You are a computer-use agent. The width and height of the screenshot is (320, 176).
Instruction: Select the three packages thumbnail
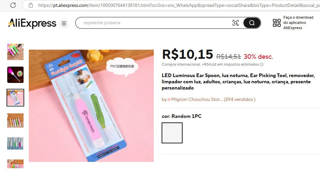pos(15,143)
